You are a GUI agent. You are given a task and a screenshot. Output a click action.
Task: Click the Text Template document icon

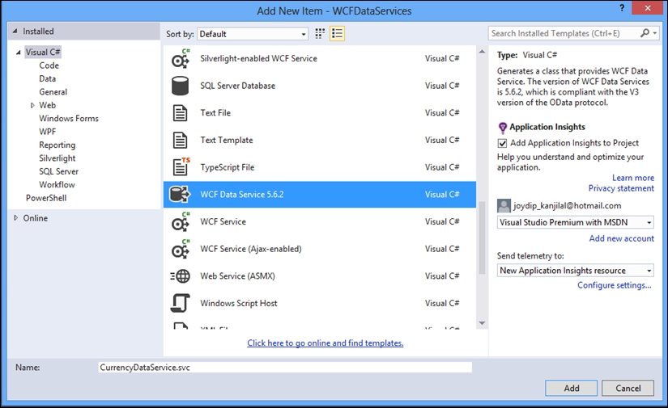pos(181,141)
